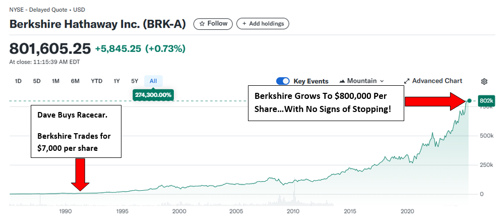Select the 5D time range
The image size is (501, 223).
pyautogui.click(x=37, y=81)
